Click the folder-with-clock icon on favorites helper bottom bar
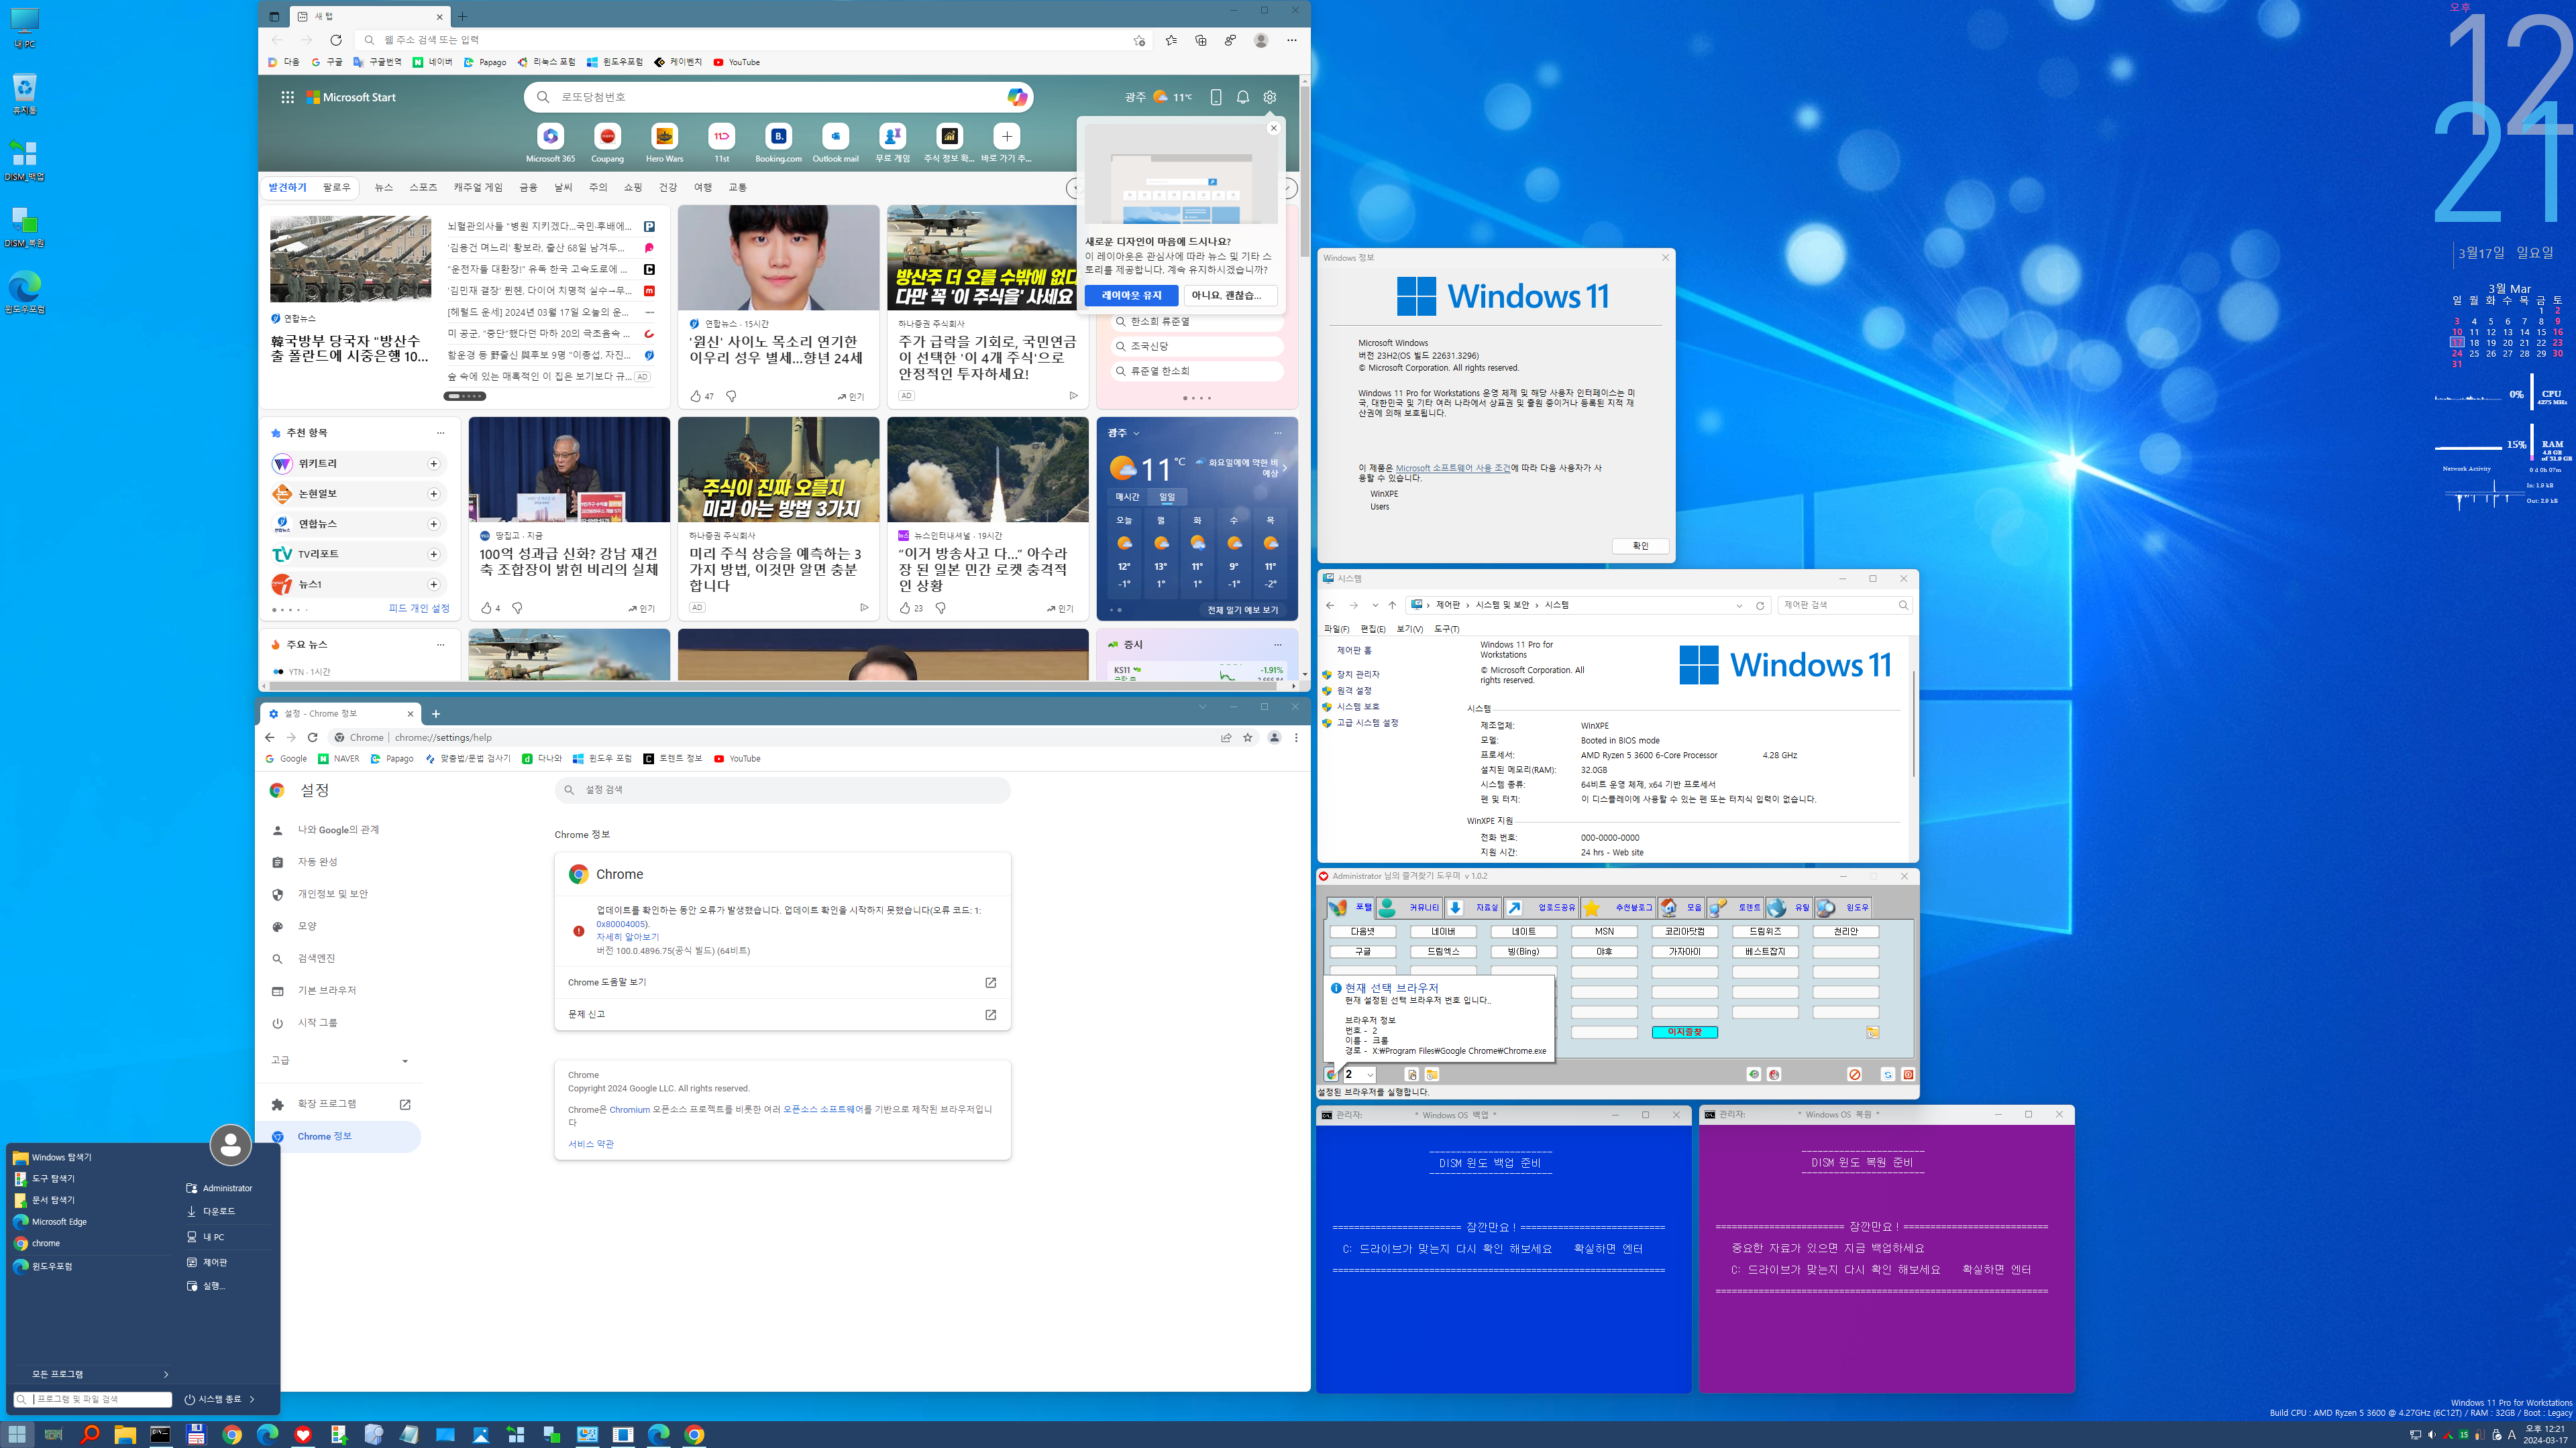Viewport: 2576px width, 1448px height. (1431, 1074)
